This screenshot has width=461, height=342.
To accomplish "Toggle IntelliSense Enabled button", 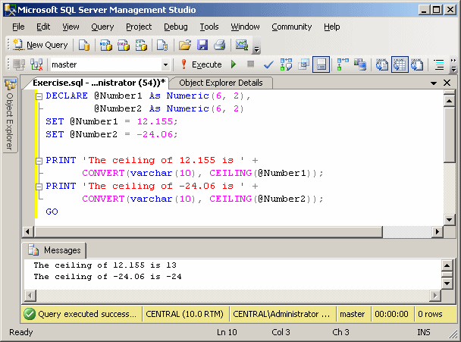I will click(x=321, y=64).
